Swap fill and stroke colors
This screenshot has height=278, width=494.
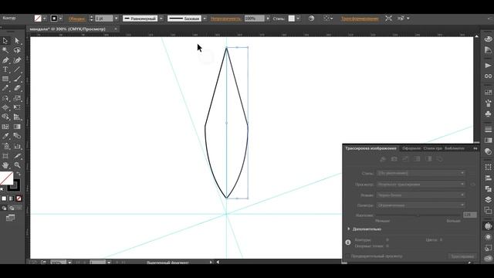point(19,174)
